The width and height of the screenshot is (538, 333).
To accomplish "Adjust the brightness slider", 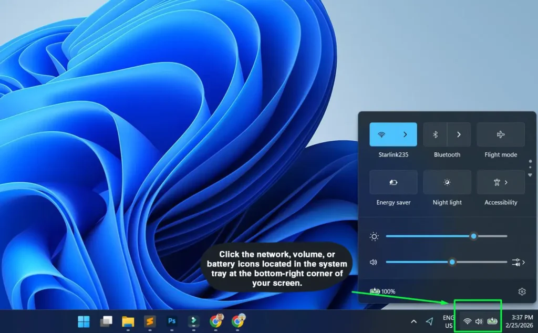I will point(473,236).
